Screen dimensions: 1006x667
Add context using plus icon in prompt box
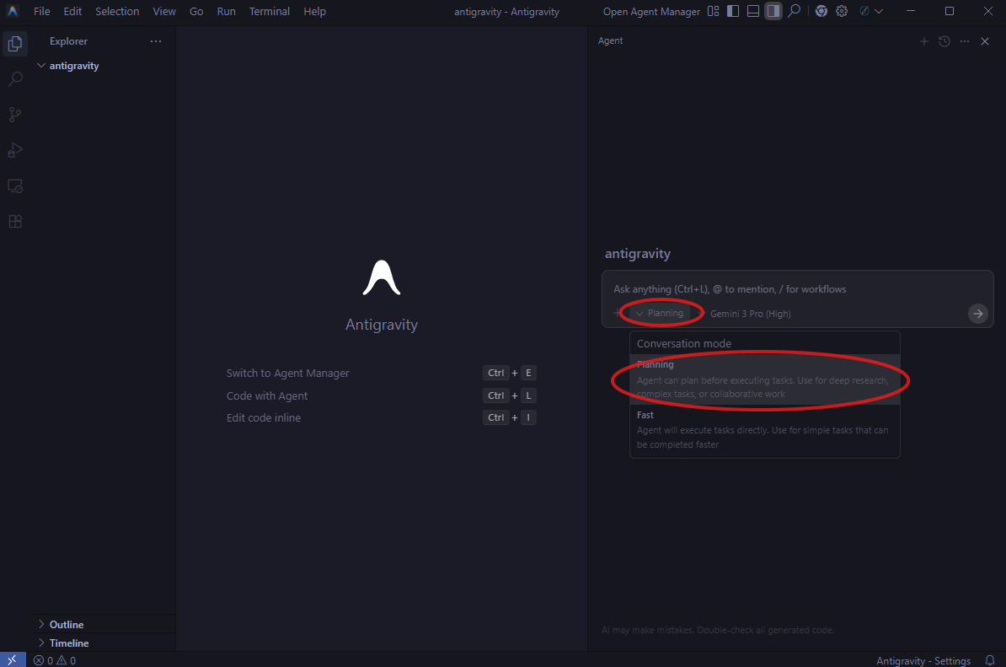click(x=617, y=314)
